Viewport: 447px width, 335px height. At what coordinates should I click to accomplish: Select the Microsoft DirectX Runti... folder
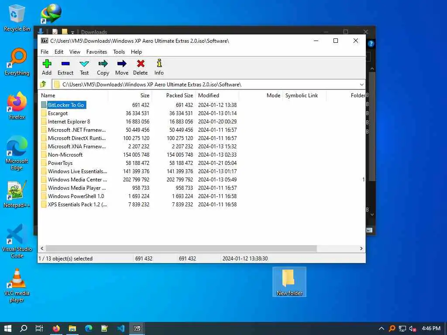click(77, 138)
